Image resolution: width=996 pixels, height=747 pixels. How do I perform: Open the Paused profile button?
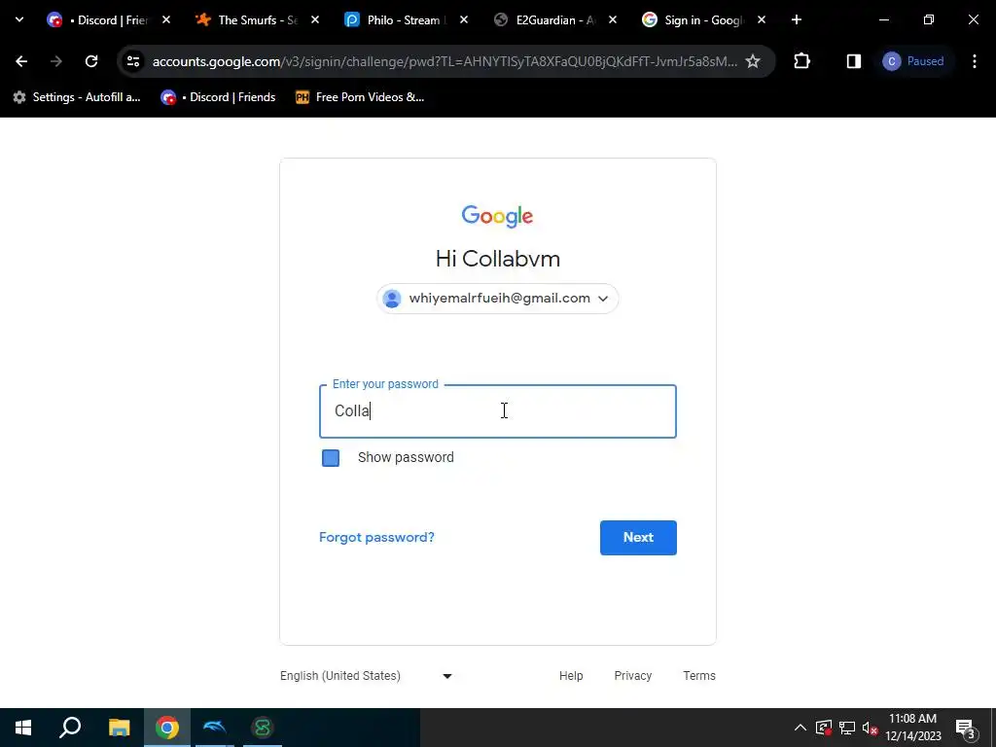tap(913, 61)
